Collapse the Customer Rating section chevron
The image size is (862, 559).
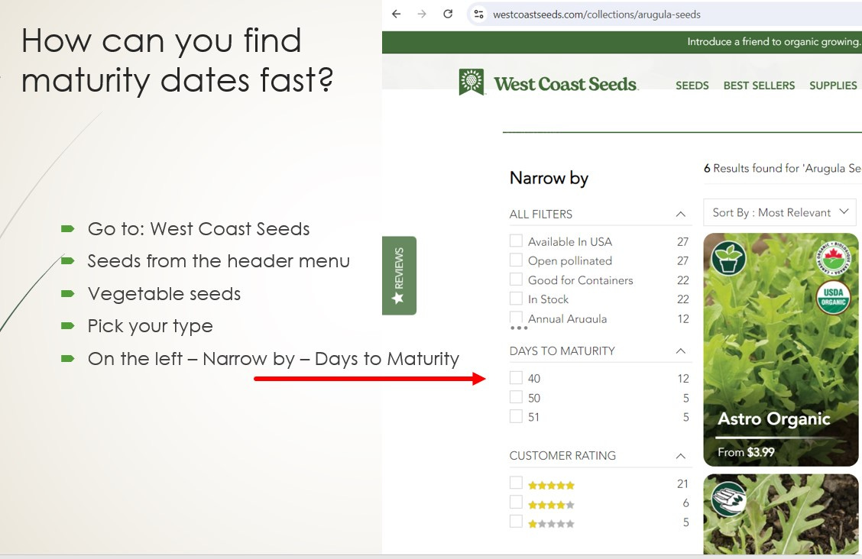click(x=681, y=456)
